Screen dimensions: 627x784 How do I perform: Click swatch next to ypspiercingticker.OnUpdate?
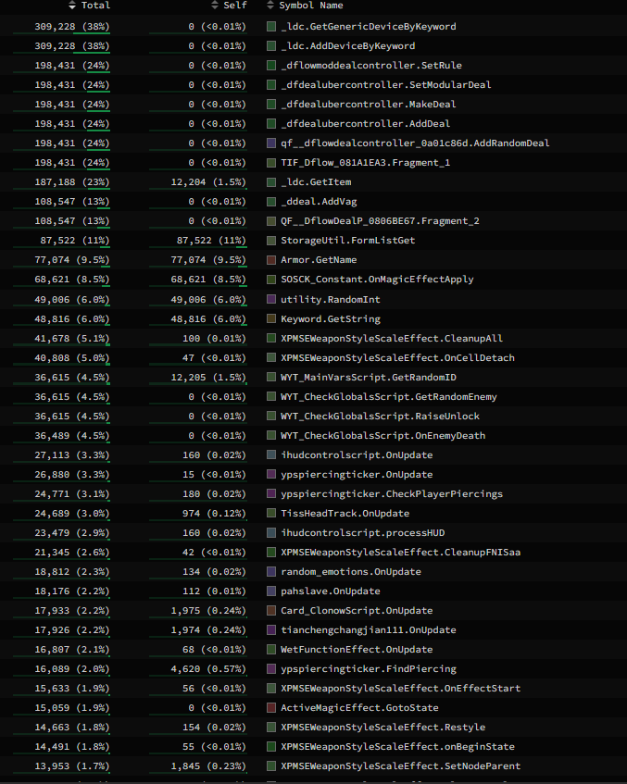coord(271,475)
